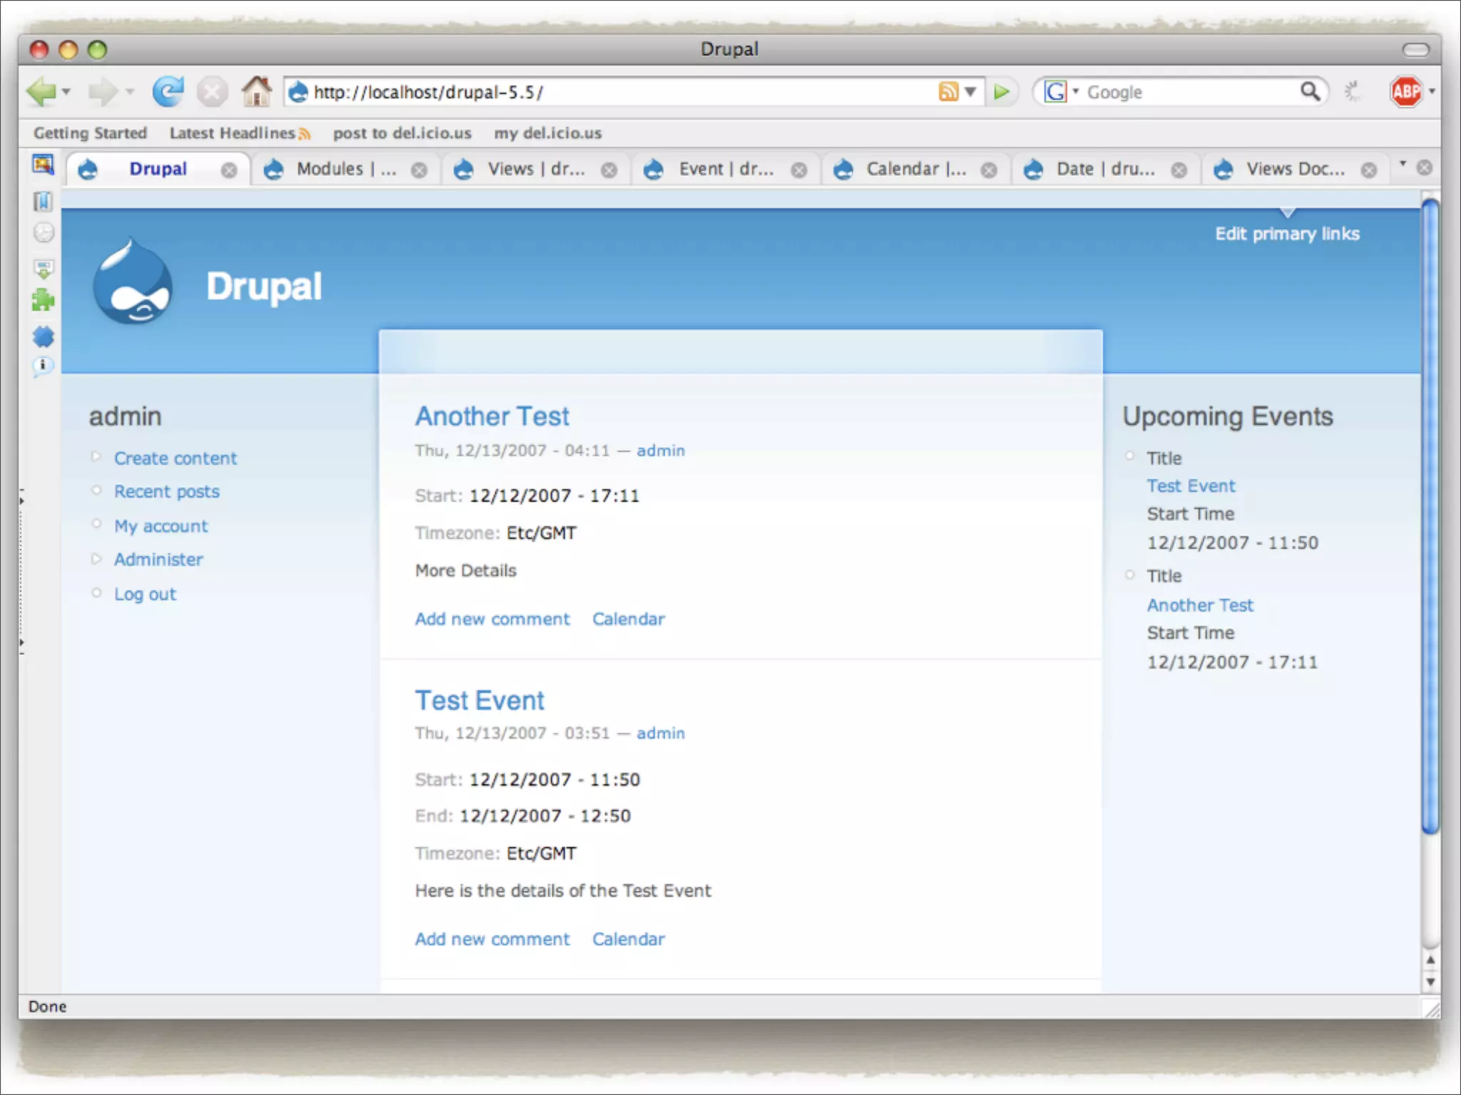This screenshot has height=1095, width=1461.
Task: Close the Drupal tab
Action: [228, 170]
